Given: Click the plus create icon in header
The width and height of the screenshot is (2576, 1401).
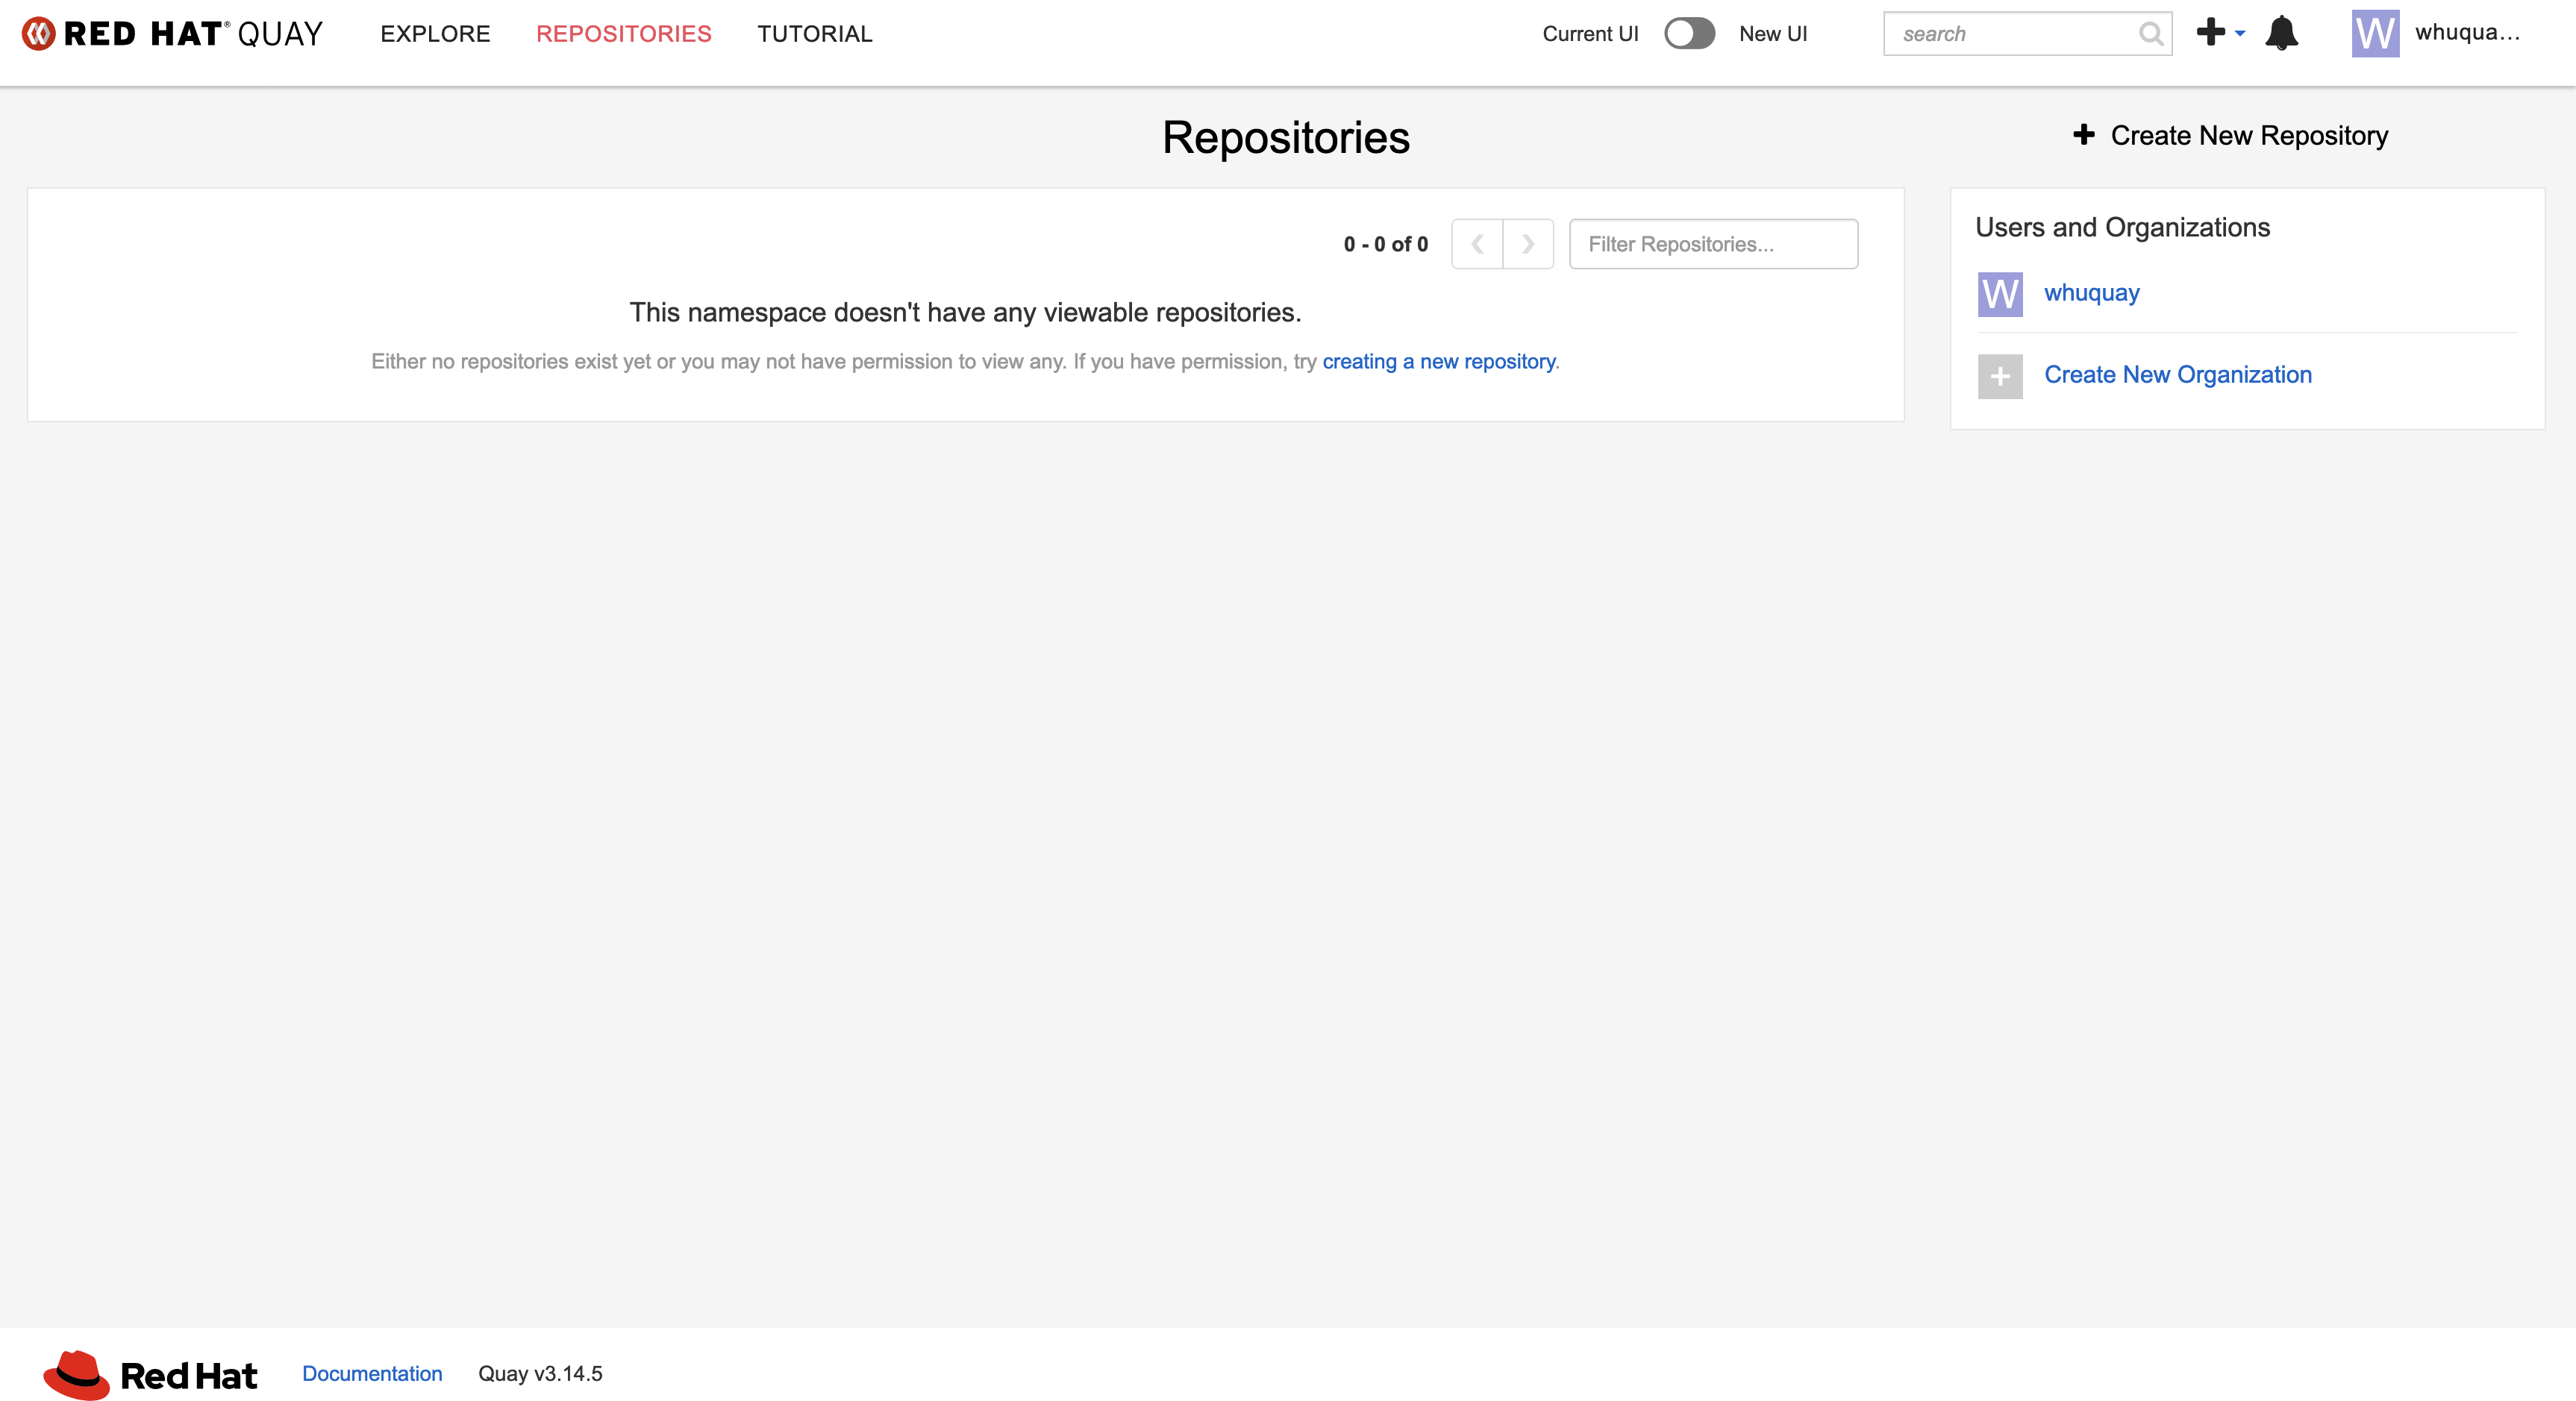Looking at the screenshot, I should (2210, 32).
